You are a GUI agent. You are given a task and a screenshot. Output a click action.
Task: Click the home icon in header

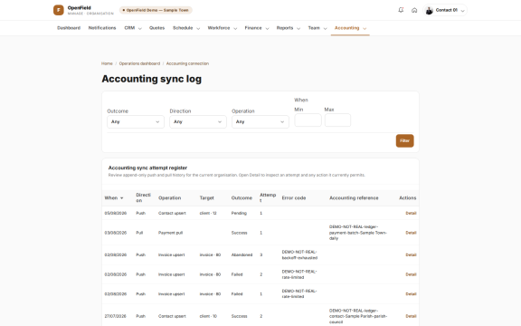pos(414,10)
